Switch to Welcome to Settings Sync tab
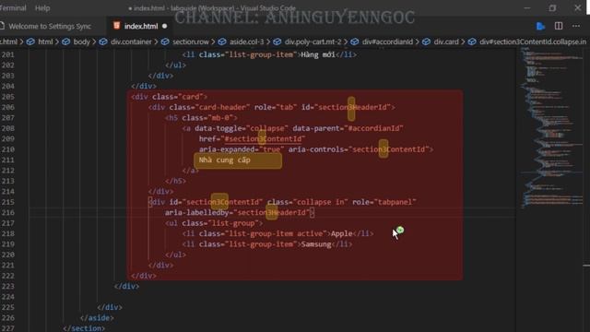Image resolution: width=590 pixels, height=332 pixels. pyautogui.click(x=50, y=27)
